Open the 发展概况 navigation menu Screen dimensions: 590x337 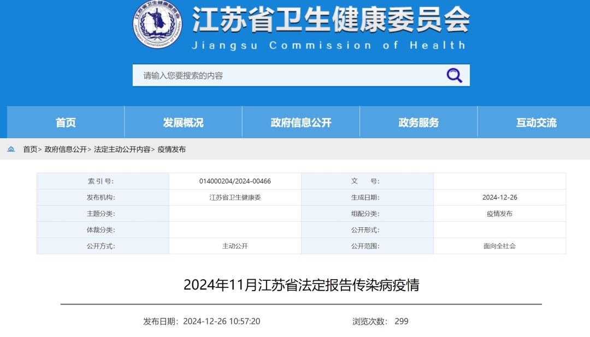183,122
